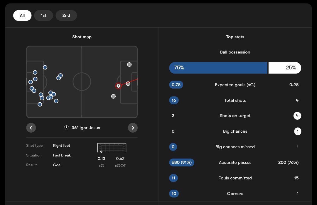The image size is (317, 205).
Task: Select the gray shot dot outside penalty box
Action: [x=113, y=96]
